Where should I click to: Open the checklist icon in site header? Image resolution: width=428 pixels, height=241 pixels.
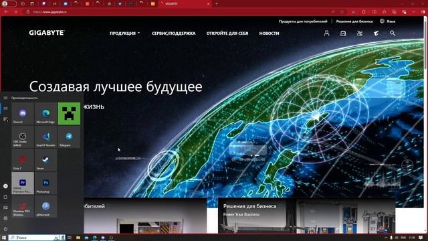[343, 33]
